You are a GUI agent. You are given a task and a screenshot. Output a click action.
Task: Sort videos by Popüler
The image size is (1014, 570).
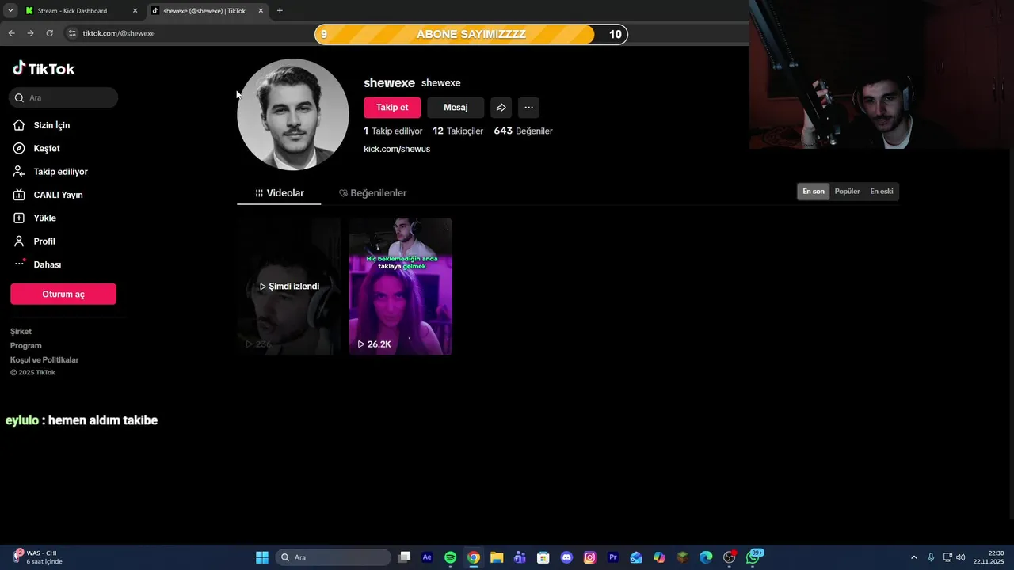(847, 192)
